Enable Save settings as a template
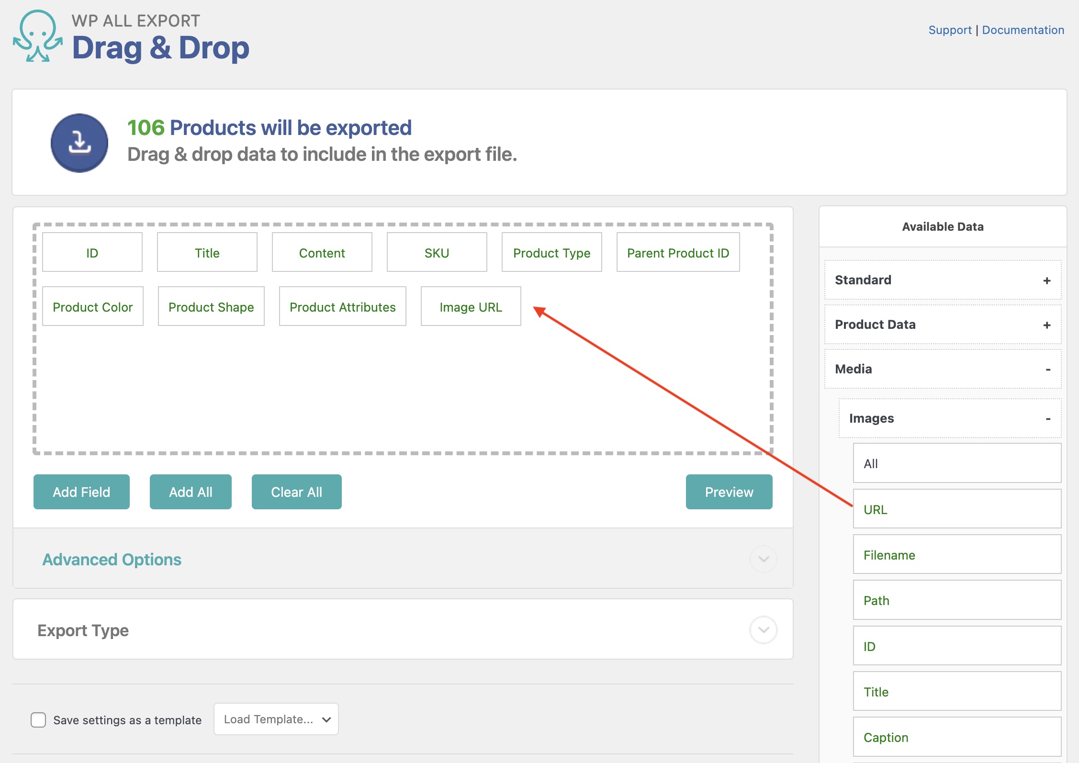This screenshot has width=1079, height=763. pos(38,720)
